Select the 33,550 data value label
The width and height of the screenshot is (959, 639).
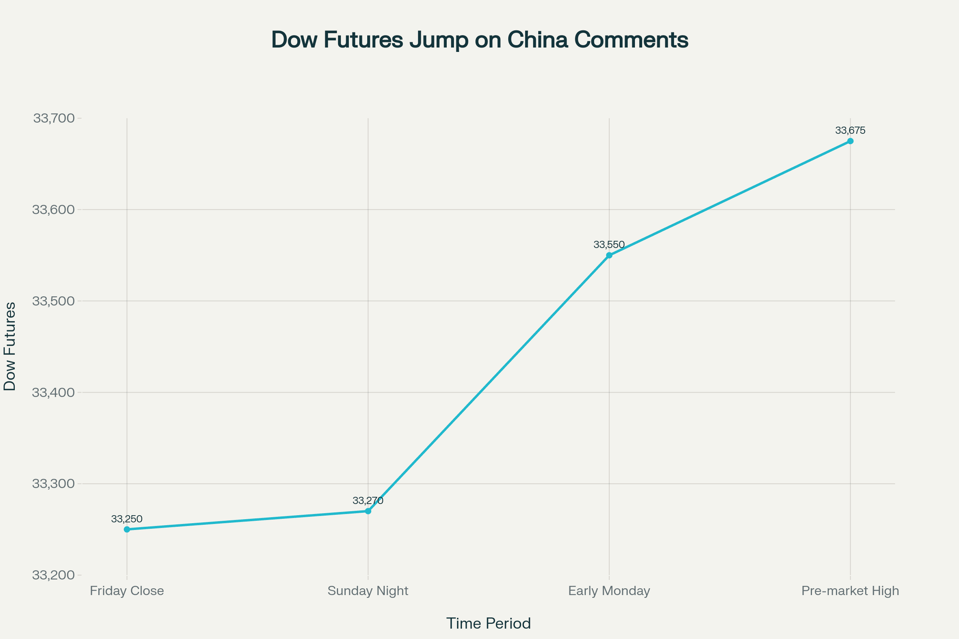pyautogui.click(x=609, y=245)
